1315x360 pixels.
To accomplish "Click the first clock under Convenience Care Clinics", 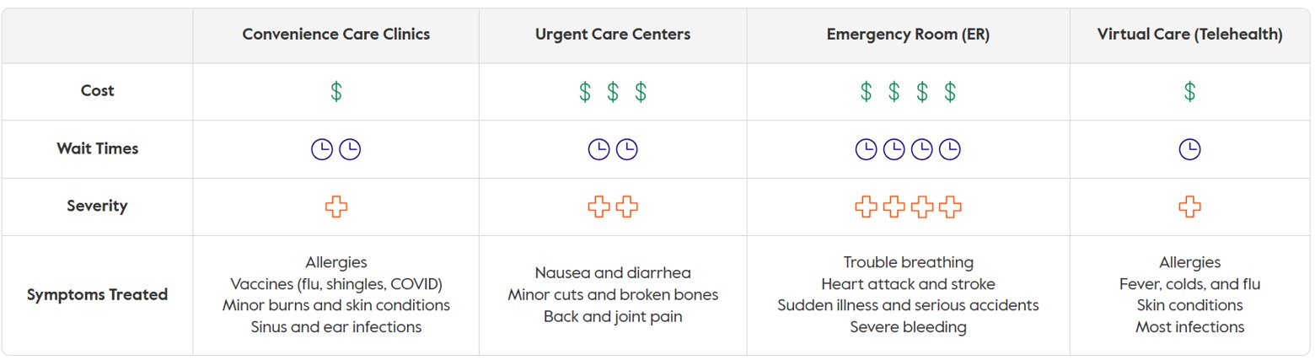I will (322, 149).
